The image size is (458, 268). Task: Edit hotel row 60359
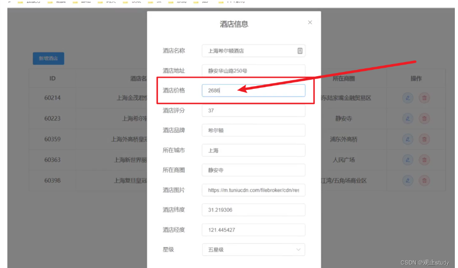point(408,139)
